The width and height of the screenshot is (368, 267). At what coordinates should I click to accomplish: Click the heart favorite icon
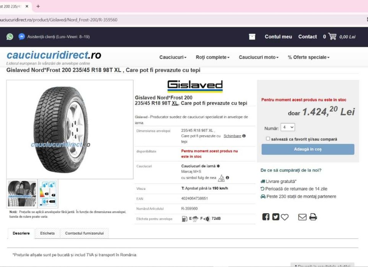pos(285,217)
